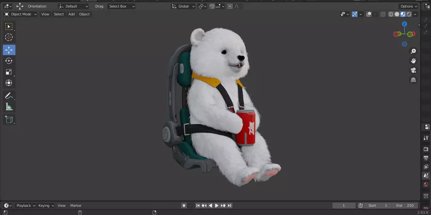Open the Marker menu
The image size is (431, 215).
tap(76, 206)
